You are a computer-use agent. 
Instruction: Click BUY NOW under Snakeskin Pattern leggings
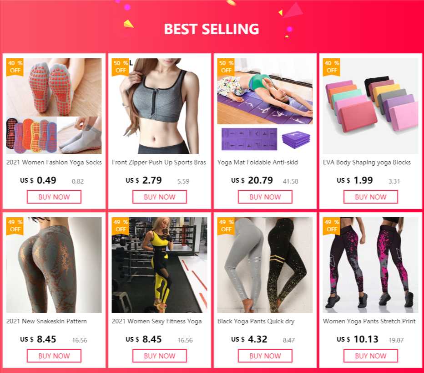coord(54,356)
